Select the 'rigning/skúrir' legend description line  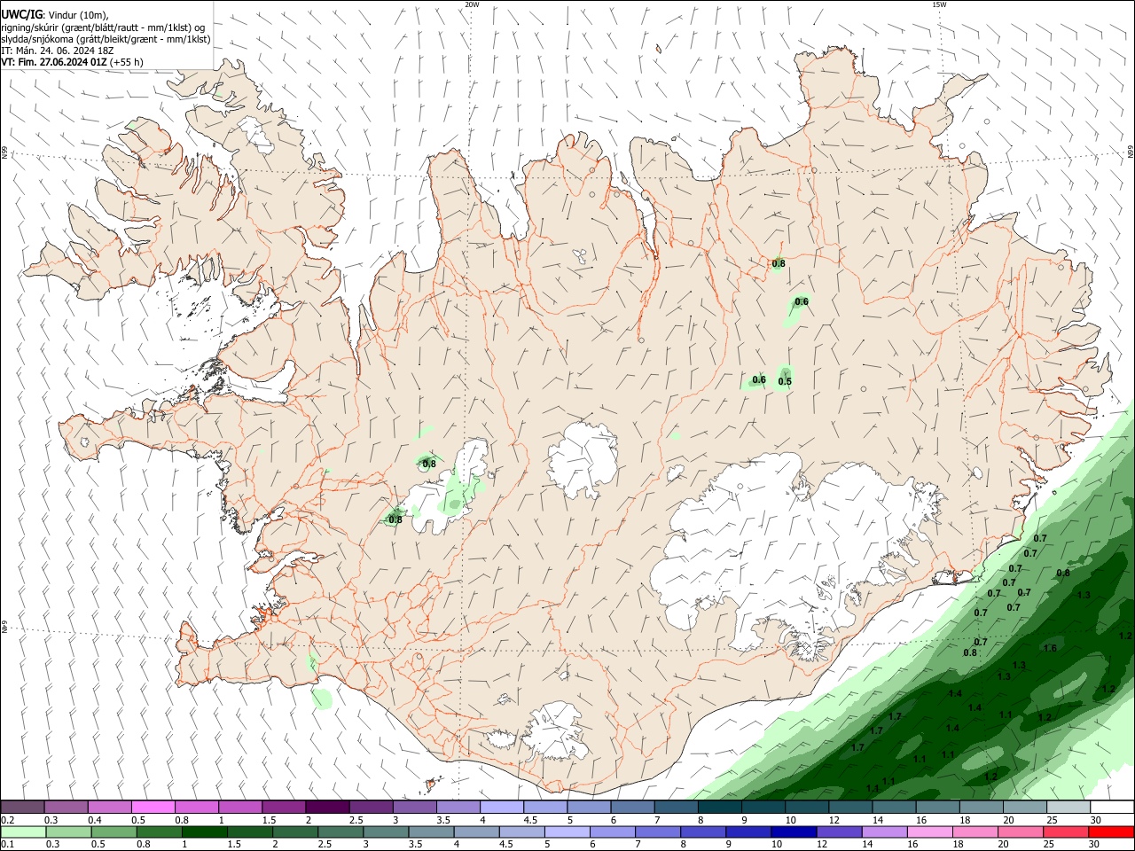pyautogui.click(x=102, y=27)
